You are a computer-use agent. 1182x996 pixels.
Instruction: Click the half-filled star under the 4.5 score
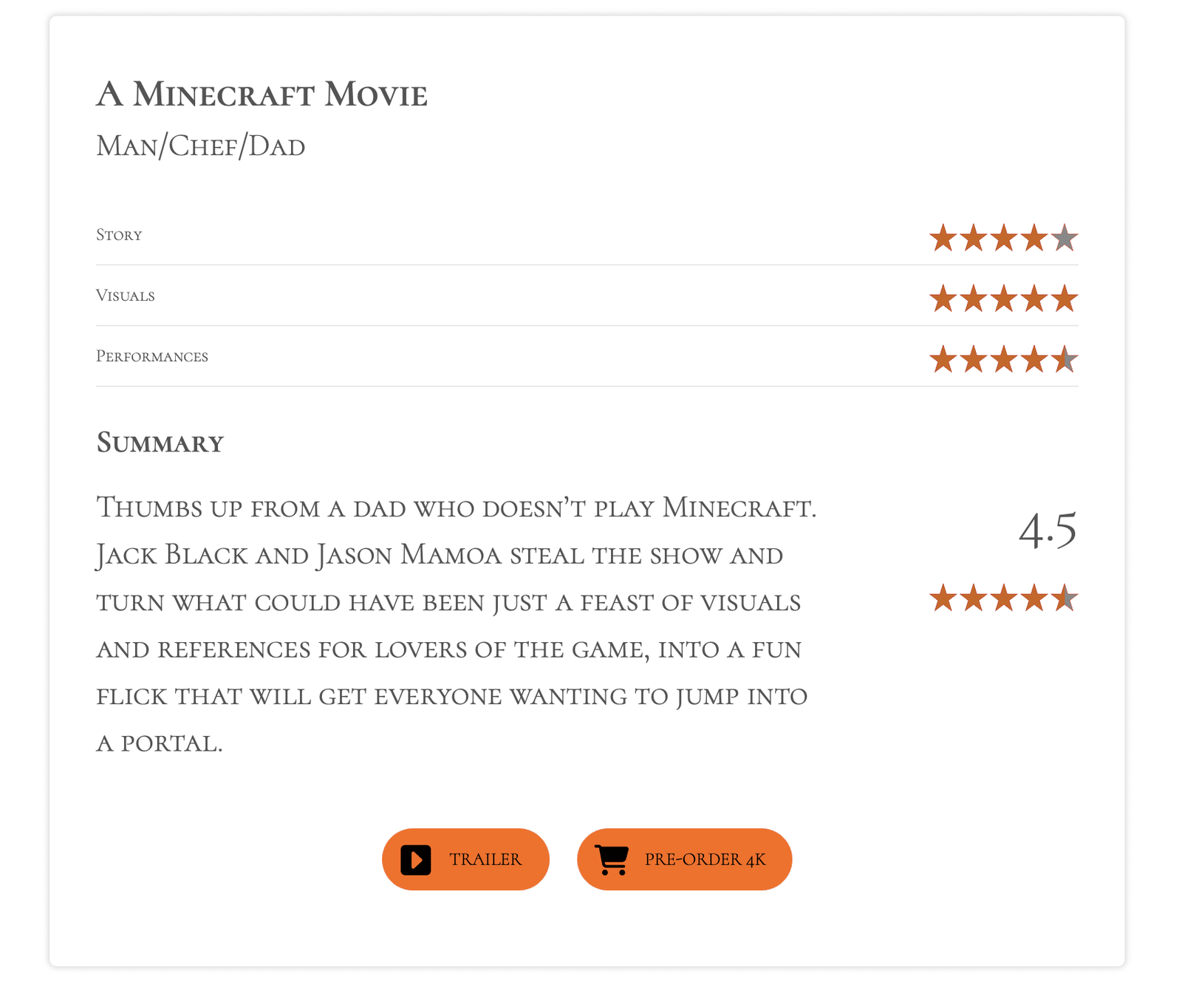[1065, 598]
